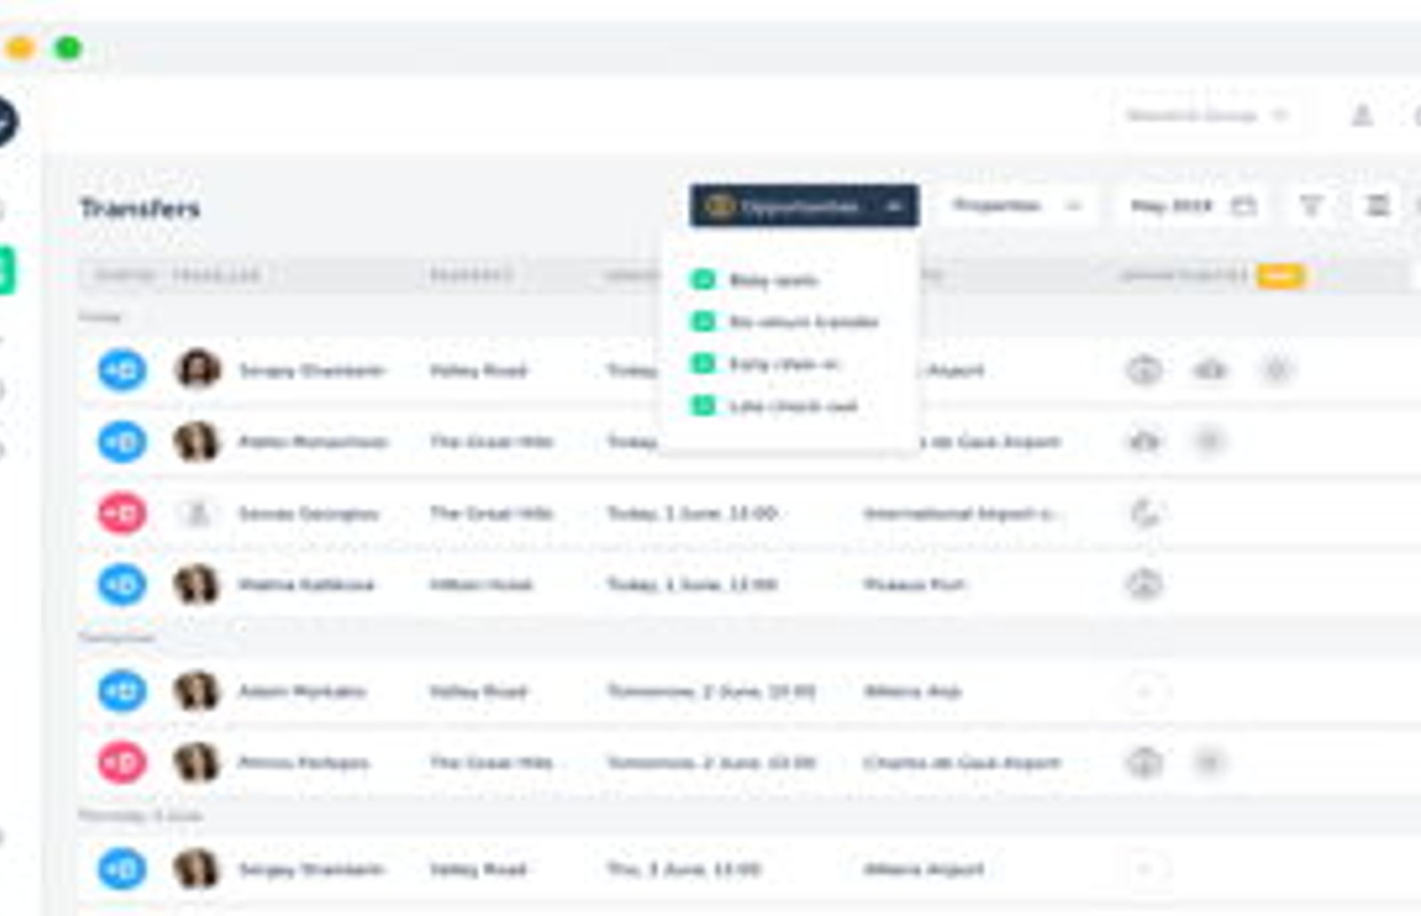Click add-opportunity circle in Tomorrow Valley Road row
The image size is (1421, 916).
(x=1145, y=691)
